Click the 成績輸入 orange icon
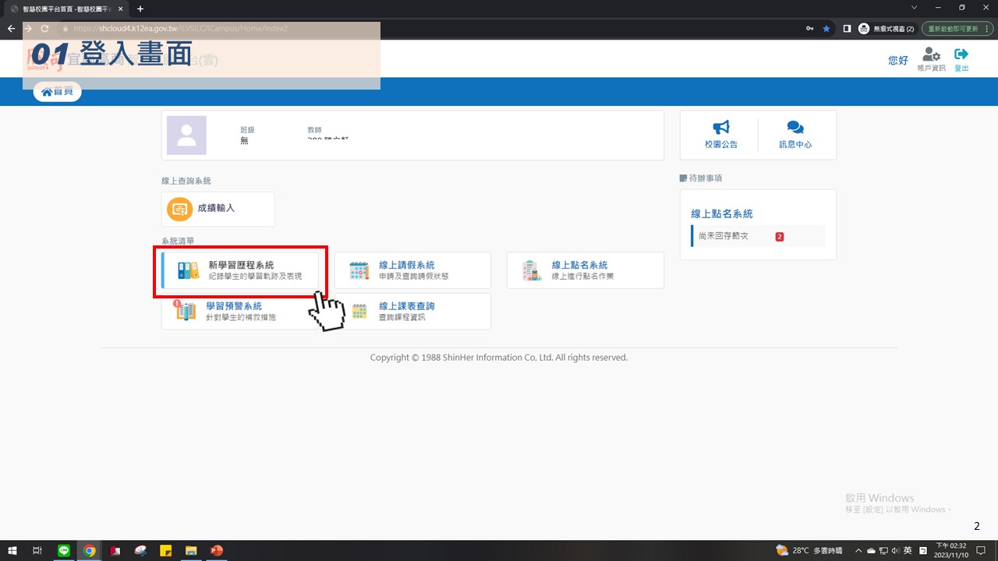This screenshot has height=561, width=998. [x=180, y=209]
